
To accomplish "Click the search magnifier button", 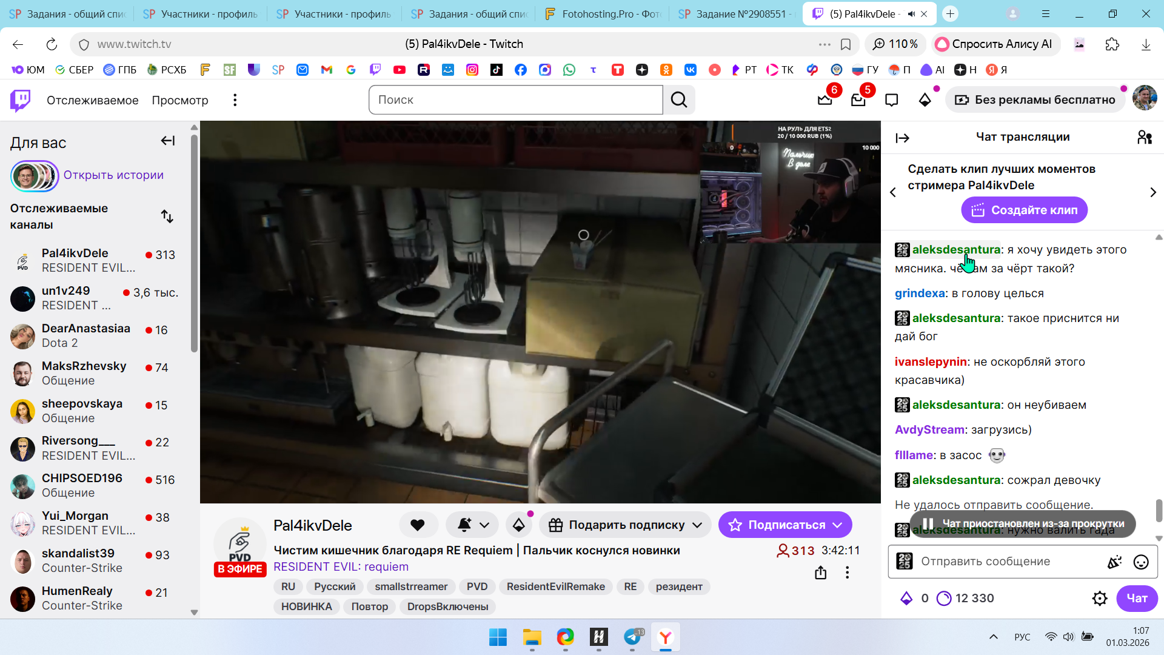I will click(x=679, y=100).
